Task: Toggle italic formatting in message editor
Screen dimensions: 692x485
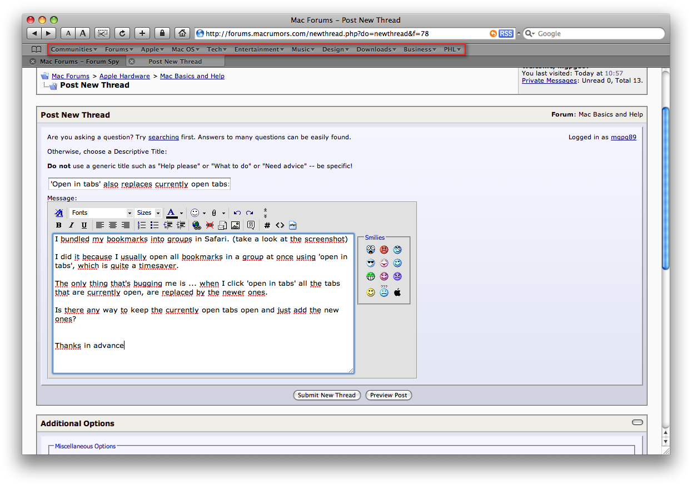Action: 71,225
